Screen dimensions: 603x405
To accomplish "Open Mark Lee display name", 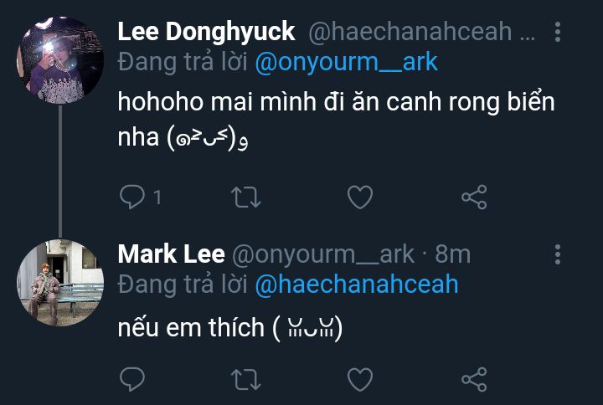I will click(x=171, y=254).
